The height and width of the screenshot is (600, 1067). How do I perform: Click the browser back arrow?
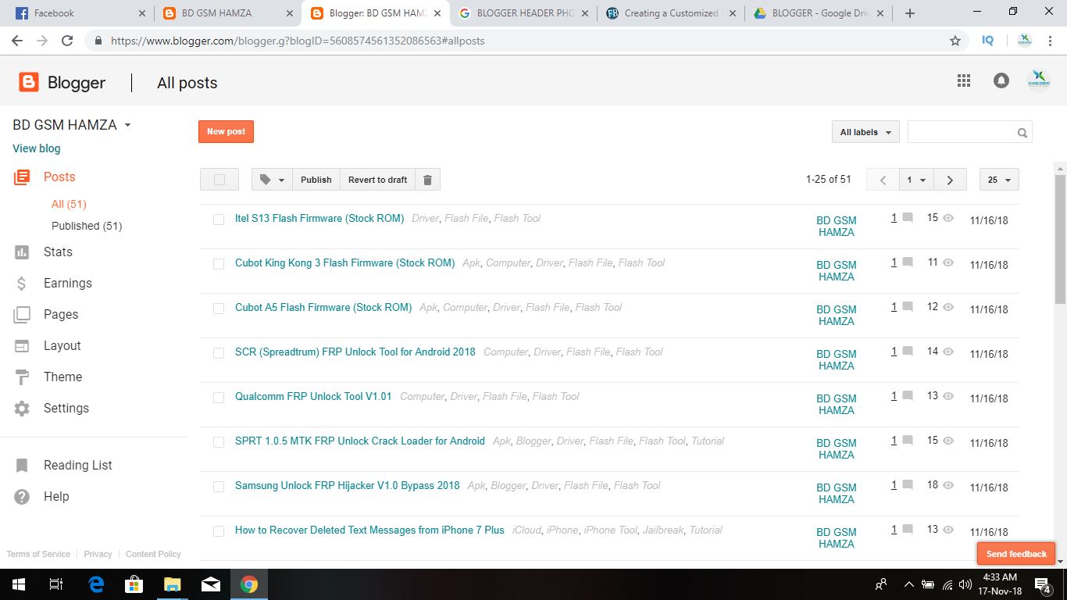pos(17,41)
